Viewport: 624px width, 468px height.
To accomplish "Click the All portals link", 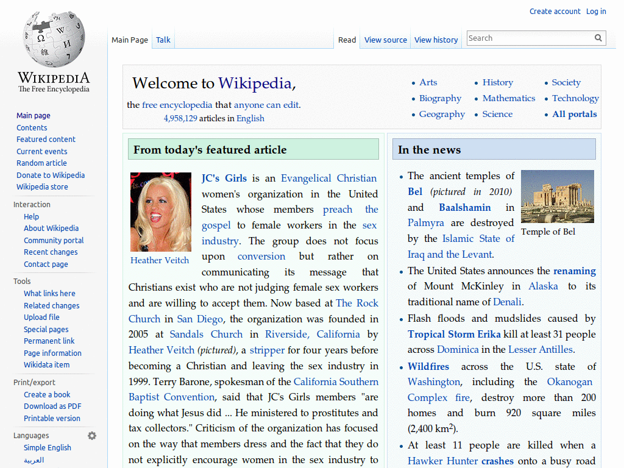I will pyautogui.click(x=574, y=114).
